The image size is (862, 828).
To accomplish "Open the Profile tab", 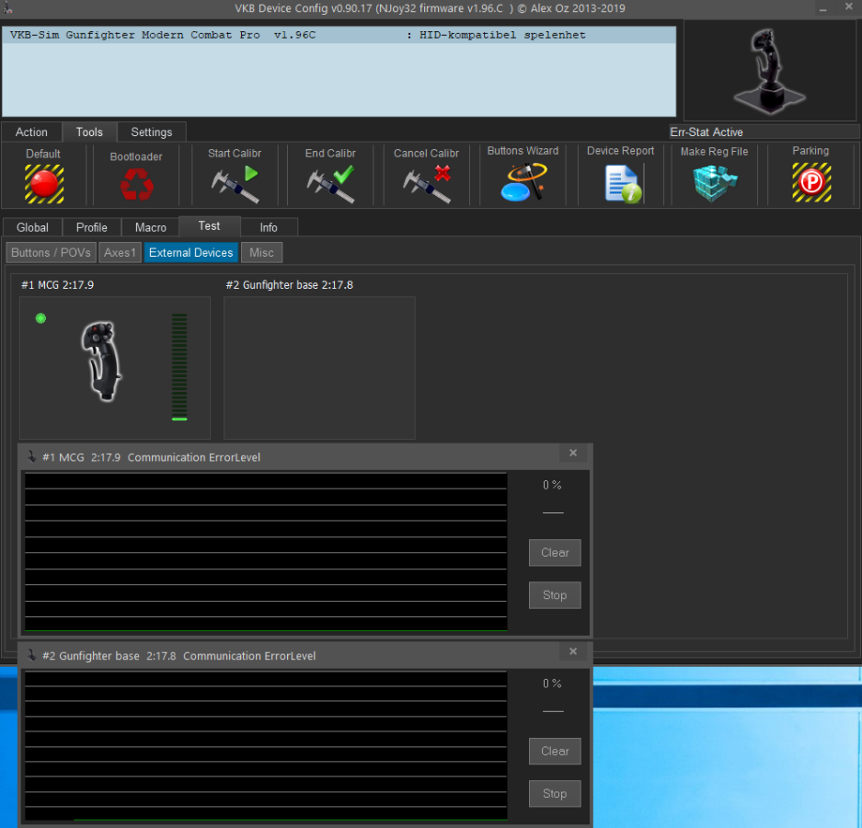I will [92, 227].
